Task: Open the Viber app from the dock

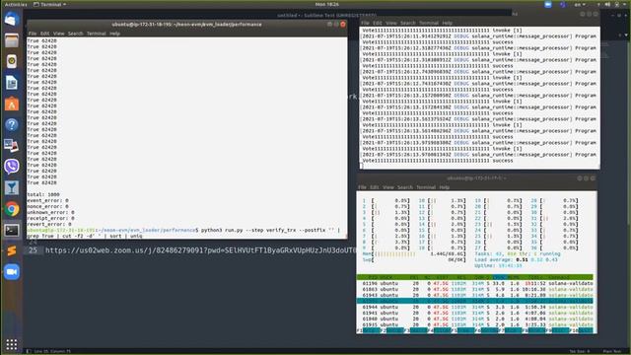Action: click(x=12, y=167)
